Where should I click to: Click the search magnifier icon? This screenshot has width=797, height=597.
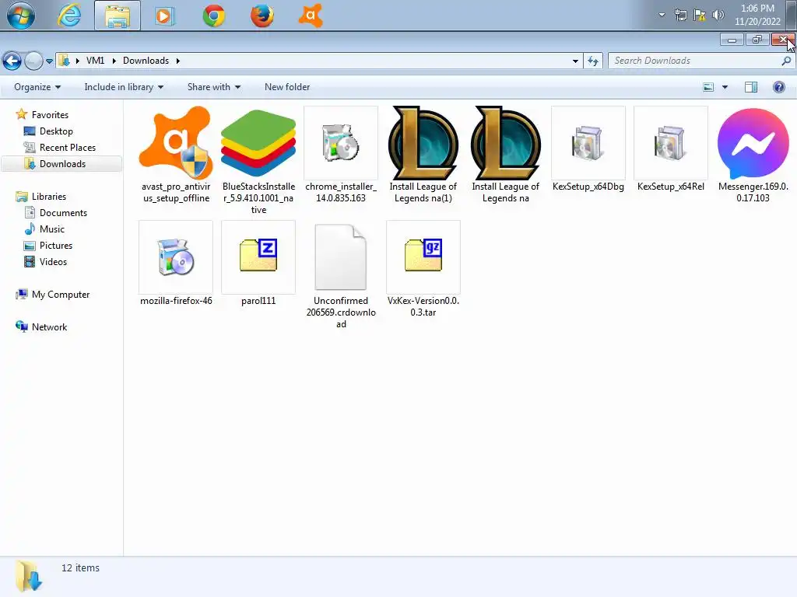786,61
